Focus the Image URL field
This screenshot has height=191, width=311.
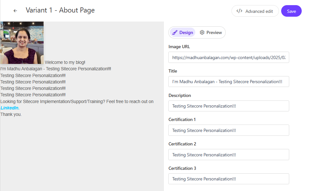coord(229,57)
